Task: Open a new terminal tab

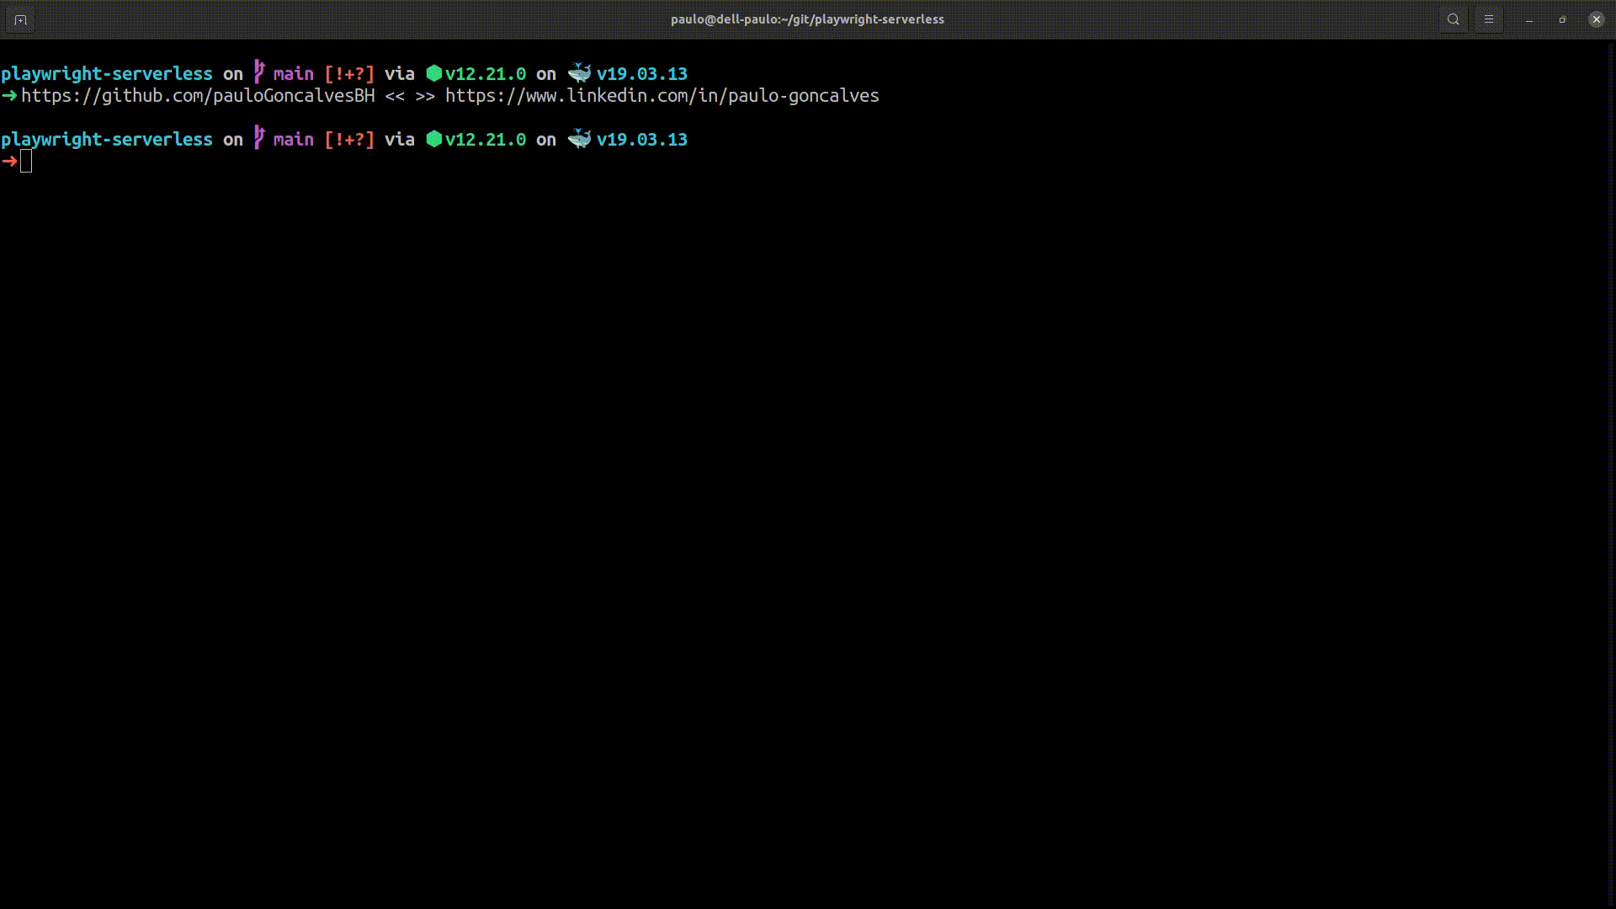Action: 20,19
